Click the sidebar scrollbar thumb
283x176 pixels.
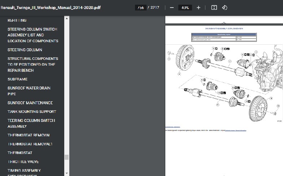[67, 157]
